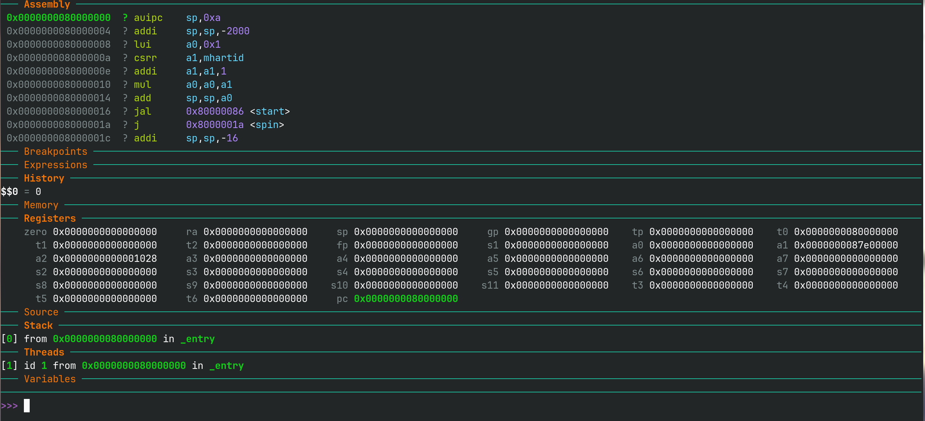Click the highlighted auipc instruction address
Image resolution: width=925 pixels, height=421 pixels.
[x=58, y=18]
